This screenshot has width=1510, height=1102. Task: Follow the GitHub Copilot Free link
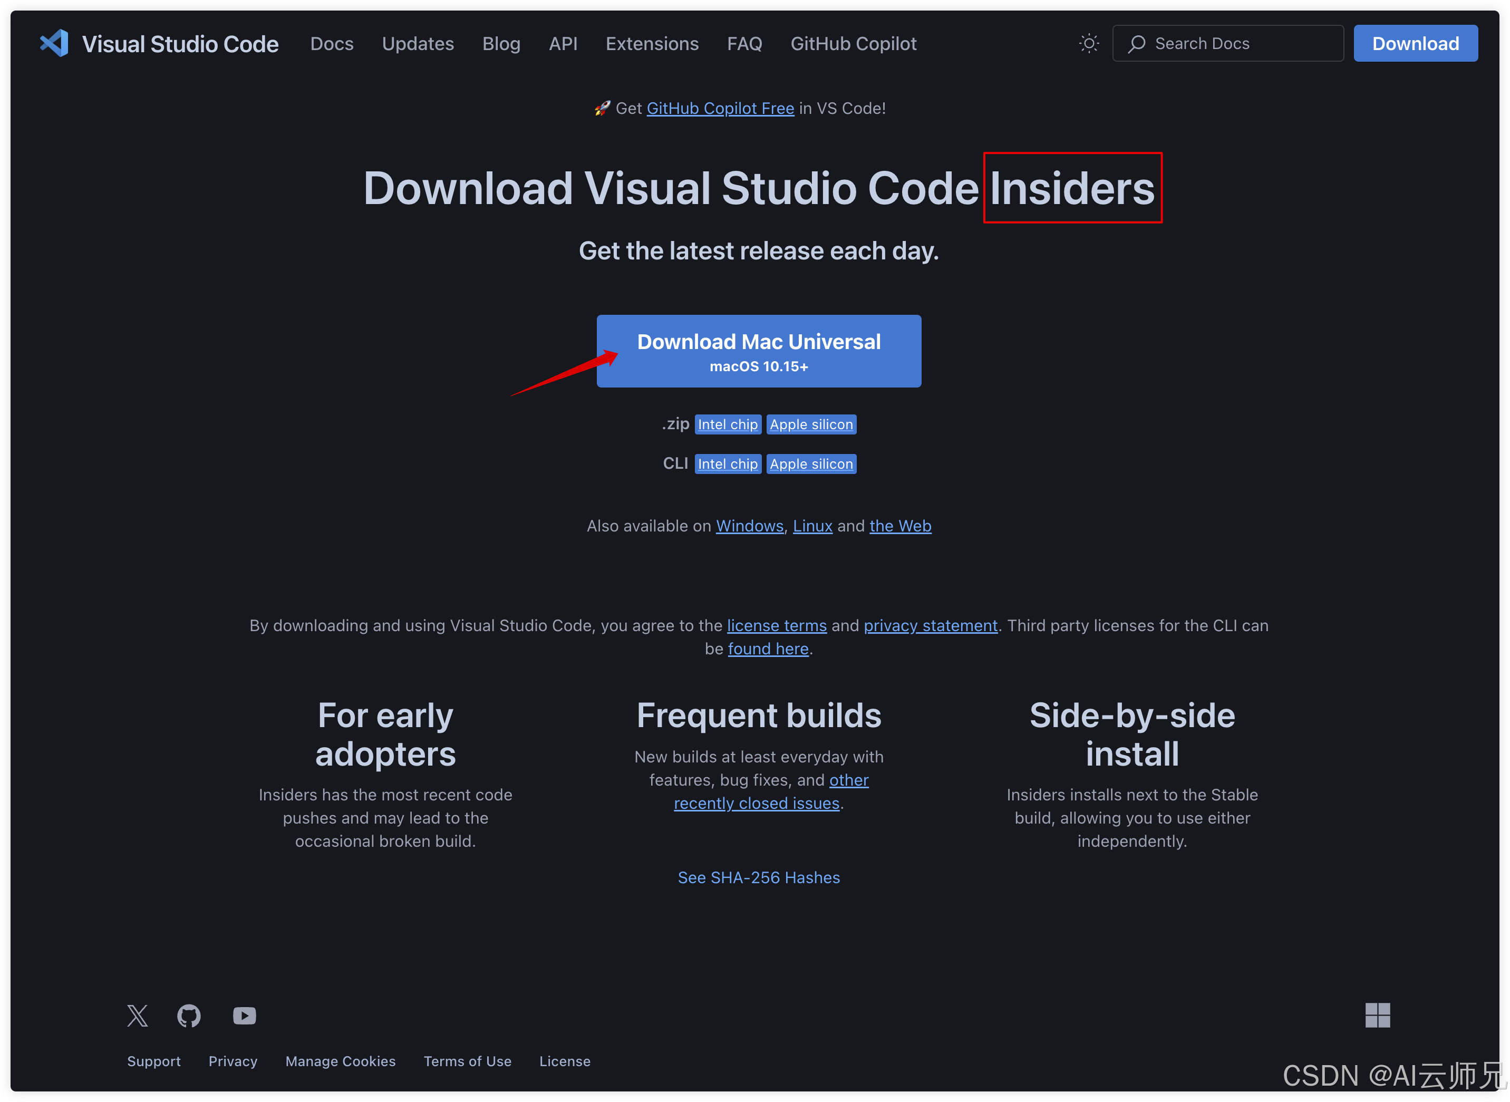pyautogui.click(x=720, y=108)
